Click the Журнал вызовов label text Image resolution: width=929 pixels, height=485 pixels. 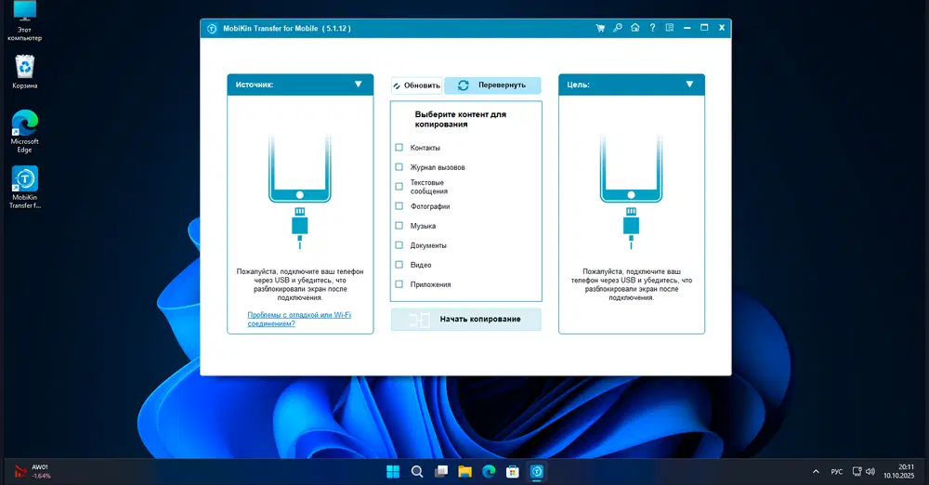[x=438, y=167]
